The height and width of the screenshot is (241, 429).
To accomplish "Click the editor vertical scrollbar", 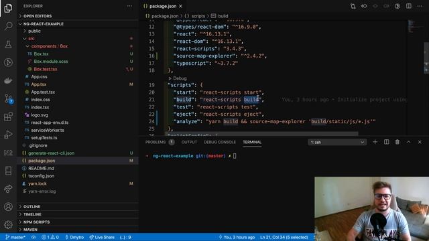I will [426, 58].
